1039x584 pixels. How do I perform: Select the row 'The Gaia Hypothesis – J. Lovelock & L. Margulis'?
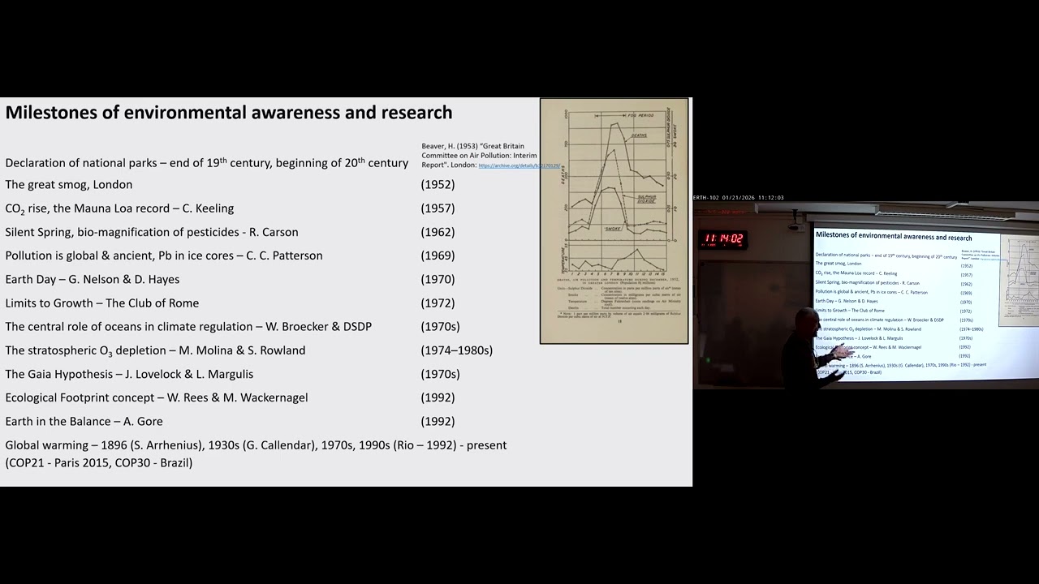[x=129, y=374]
